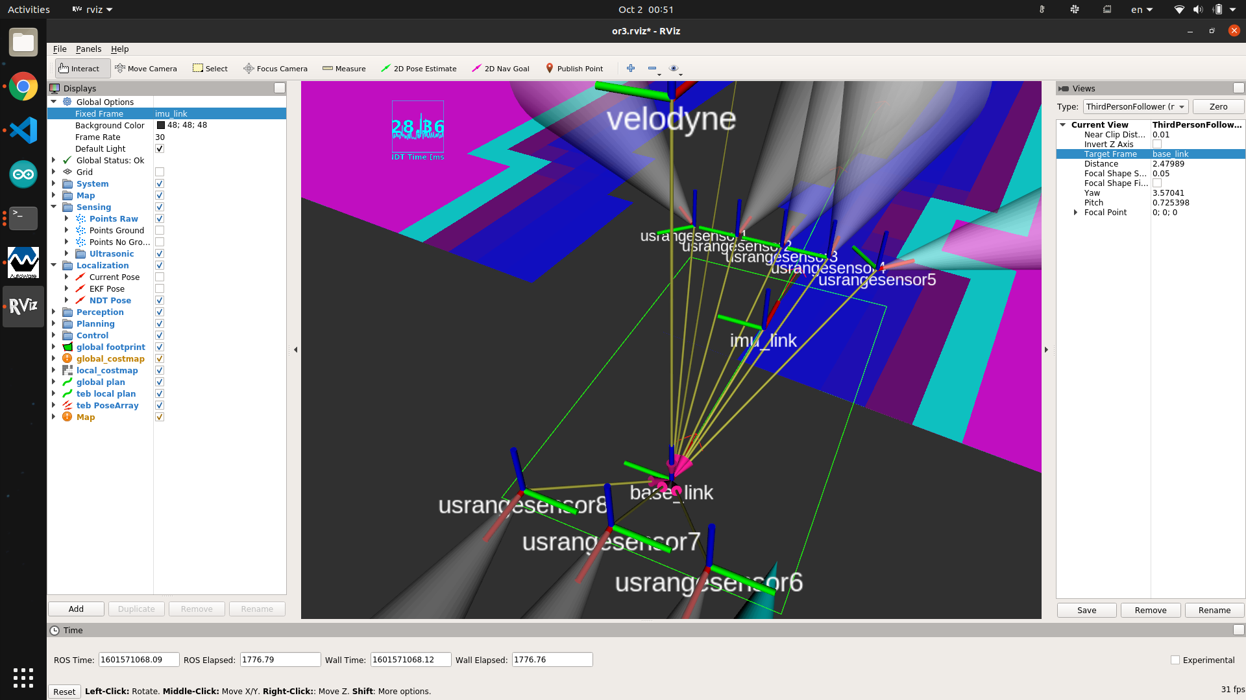This screenshot has width=1246, height=700.
Task: Click the Add display button
Action: coord(76,609)
